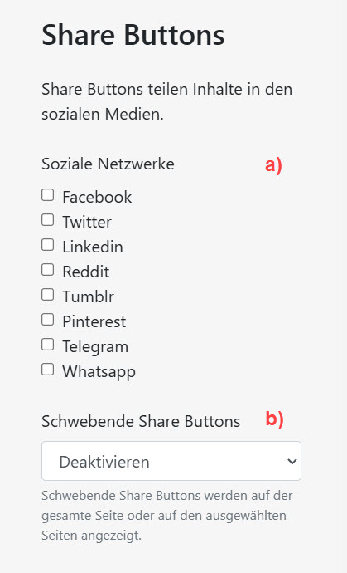Screen dimensions: 347x573
Task: Enable the Facebook checkbox
Action: (x=48, y=195)
